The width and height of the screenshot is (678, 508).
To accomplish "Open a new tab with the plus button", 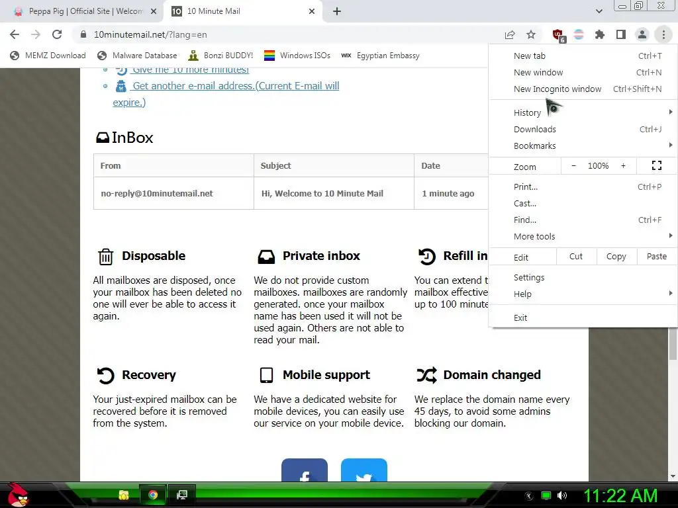I will [x=337, y=11].
